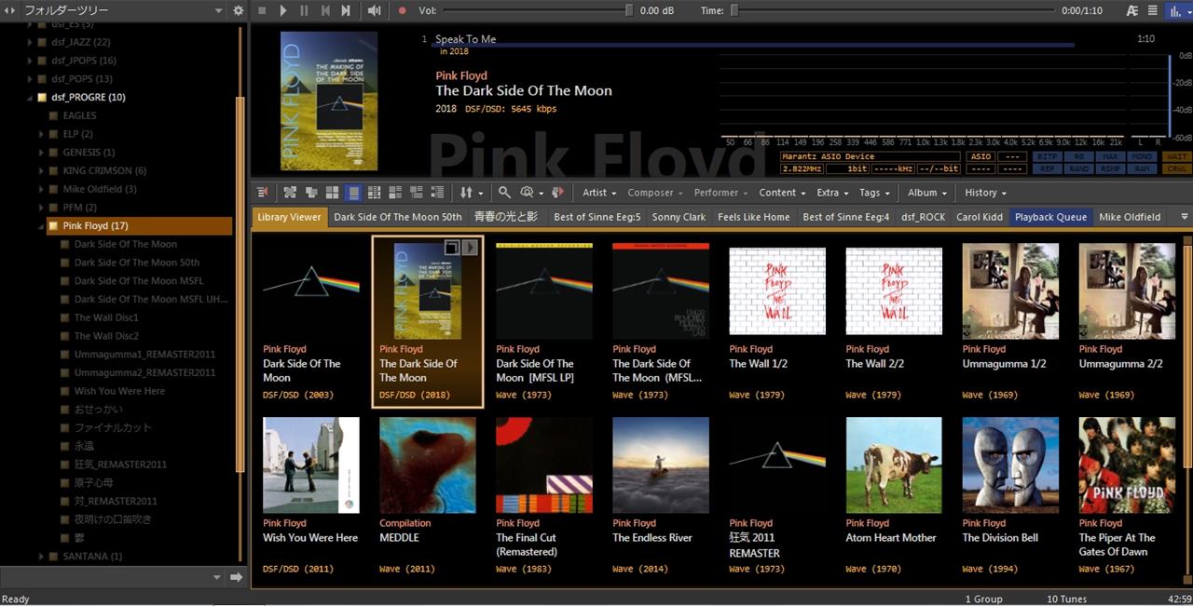This screenshot has width=1193, height=606.
Task: Open the History dropdown
Action: [x=985, y=193]
